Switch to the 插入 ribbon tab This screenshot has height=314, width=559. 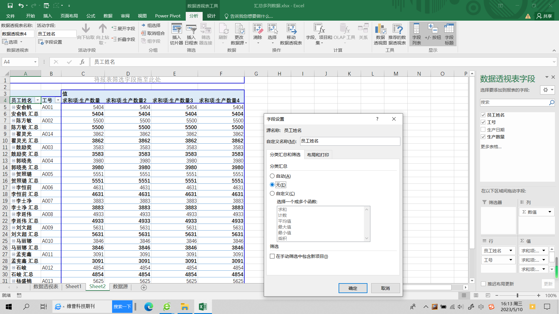[x=47, y=16]
